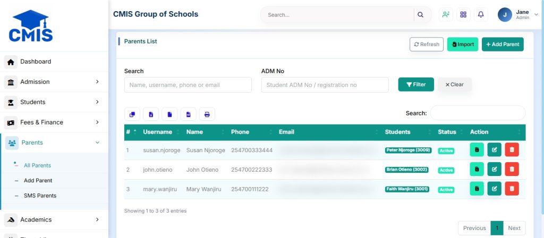Viewport: 544px width, 238px height.
Task: Sort table by Students column
Action: click(409, 132)
